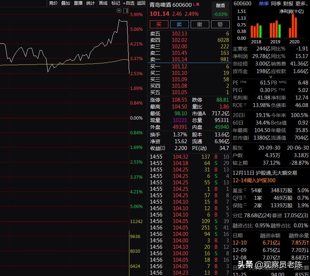Click the 12-09 margin balance row date
This screenshot has width=310, height=276.
click(x=239, y=250)
